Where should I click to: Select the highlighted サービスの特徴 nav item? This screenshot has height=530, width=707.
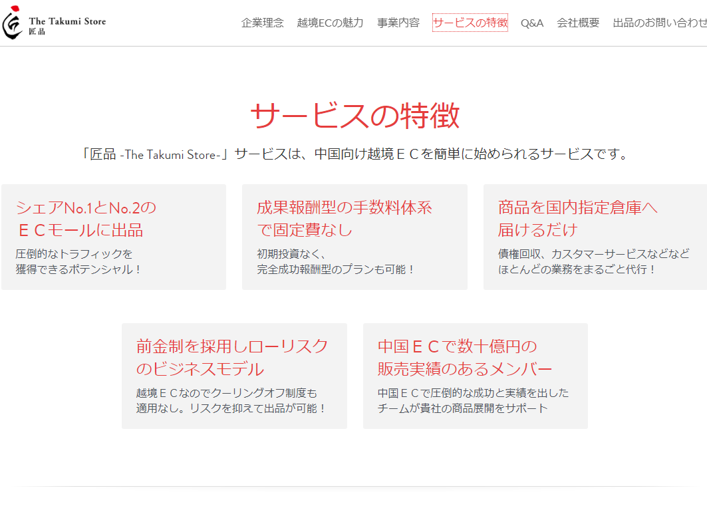470,22
